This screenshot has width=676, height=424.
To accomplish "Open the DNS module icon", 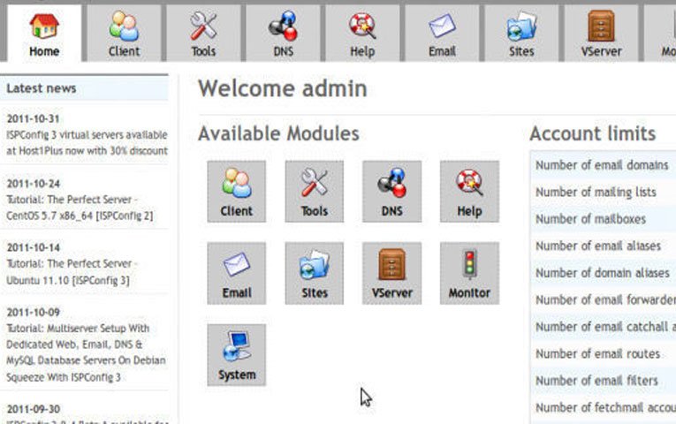I will pos(391,191).
